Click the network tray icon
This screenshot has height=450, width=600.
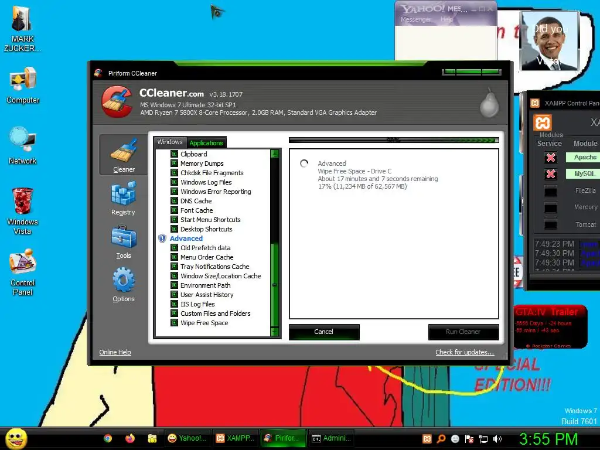[483, 439]
